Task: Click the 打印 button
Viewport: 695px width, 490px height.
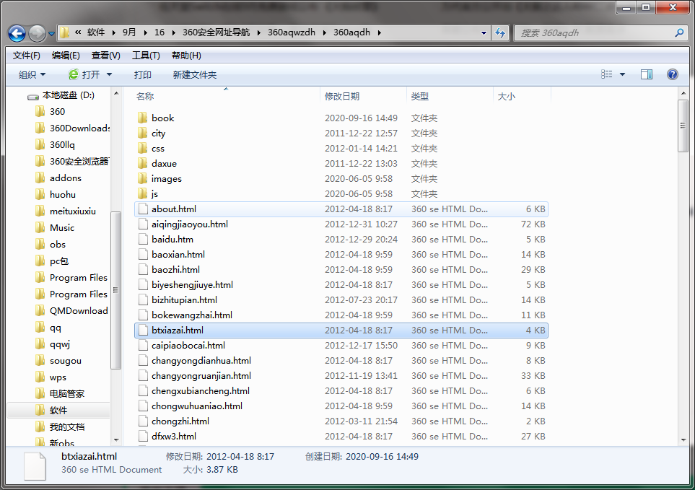Action: tap(143, 74)
